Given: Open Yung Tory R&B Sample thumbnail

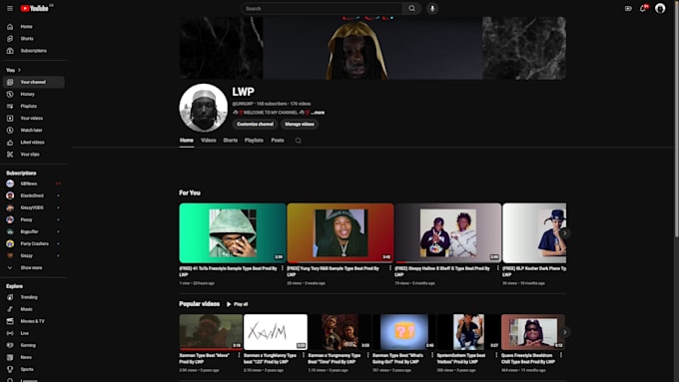Looking at the screenshot, I should tap(340, 233).
